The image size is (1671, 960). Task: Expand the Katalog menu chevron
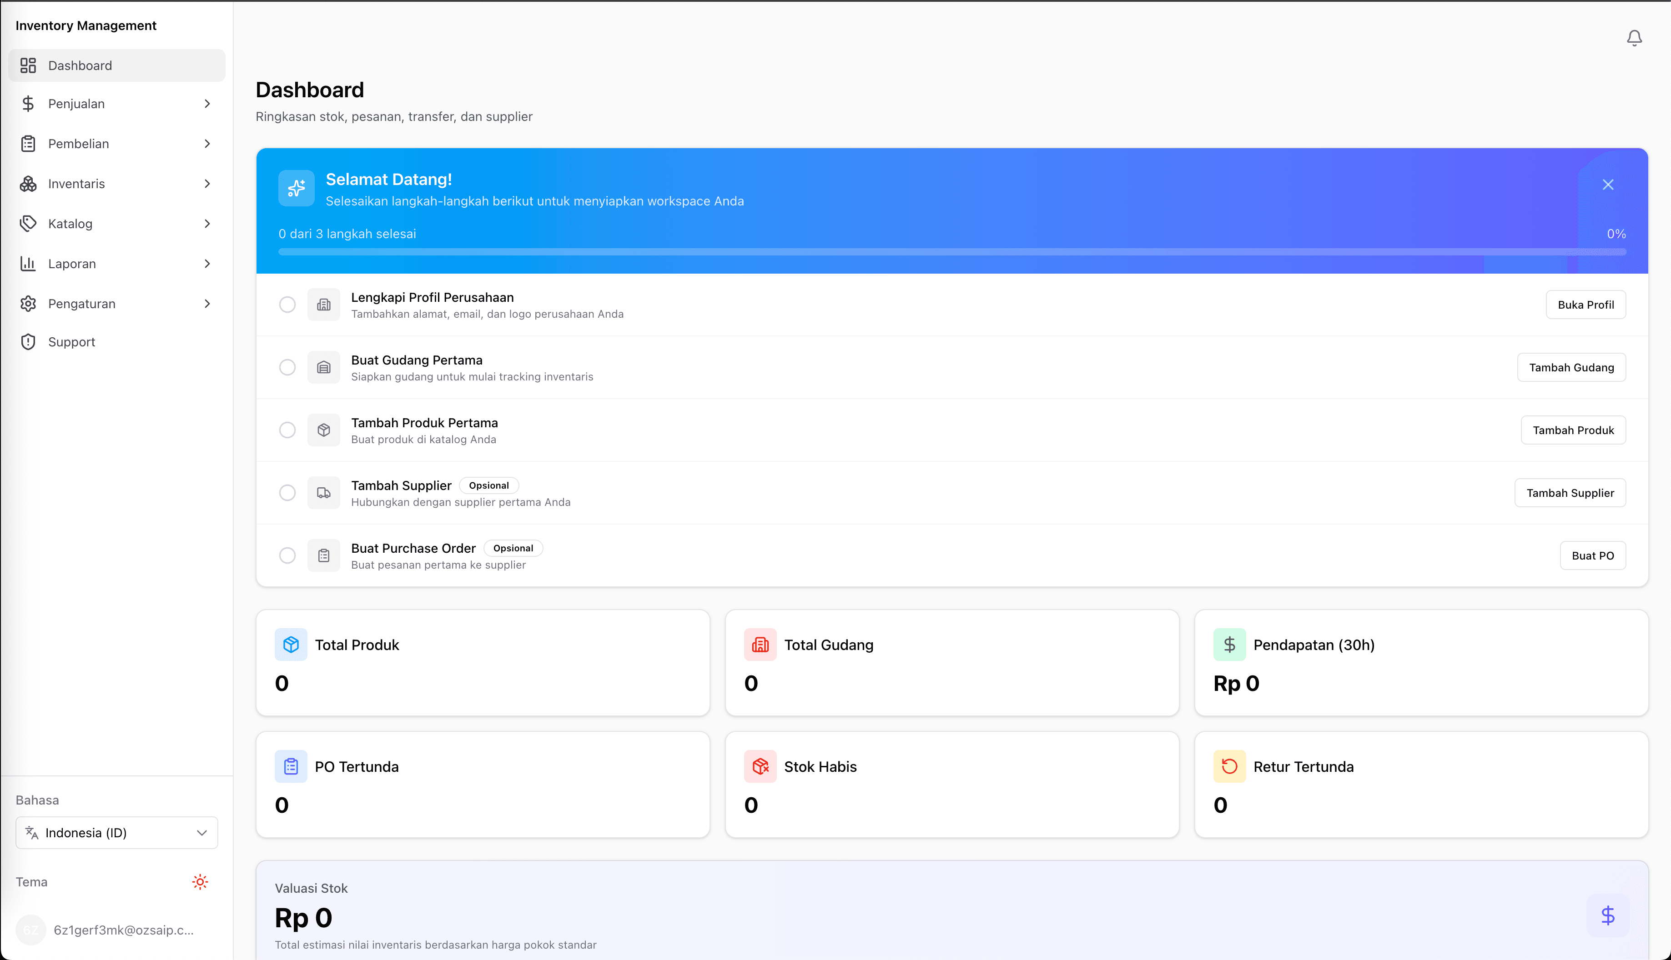(x=207, y=224)
